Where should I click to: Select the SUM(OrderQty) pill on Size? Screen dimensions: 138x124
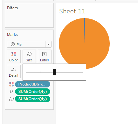click(x=32, y=99)
